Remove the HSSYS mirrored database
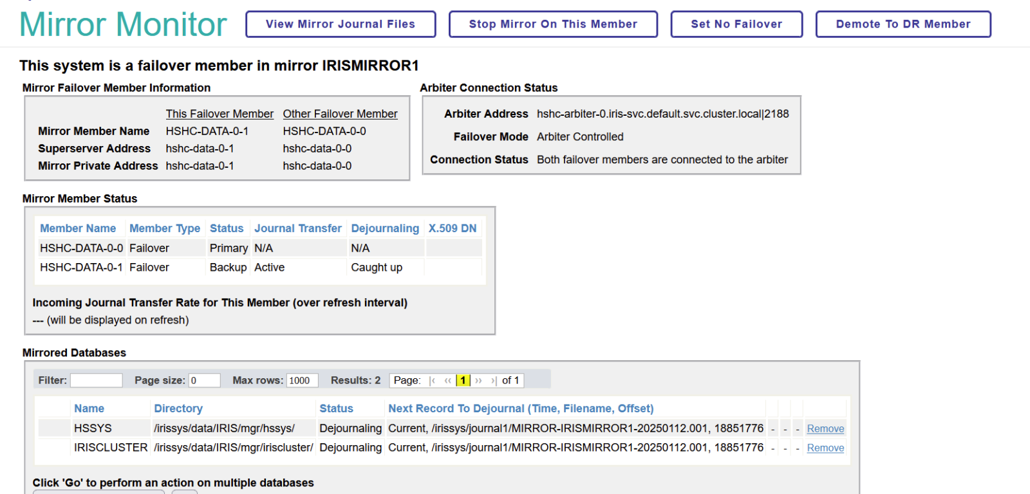 point(825,429)
